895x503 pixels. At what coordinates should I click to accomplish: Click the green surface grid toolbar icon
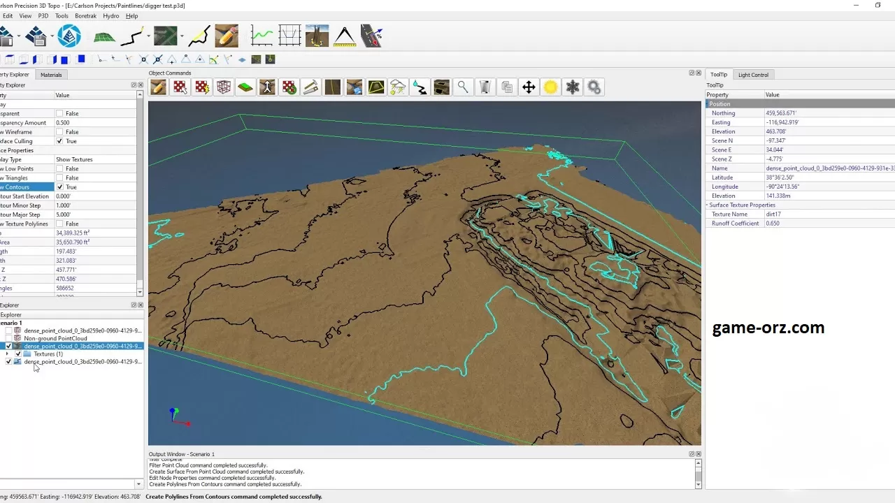pyautogui.click(x=105, y=36)
